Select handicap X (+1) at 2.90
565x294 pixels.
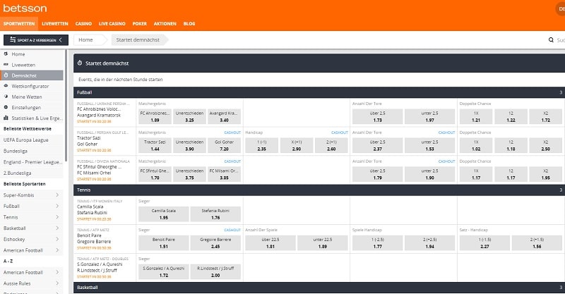tap(297, 145)
